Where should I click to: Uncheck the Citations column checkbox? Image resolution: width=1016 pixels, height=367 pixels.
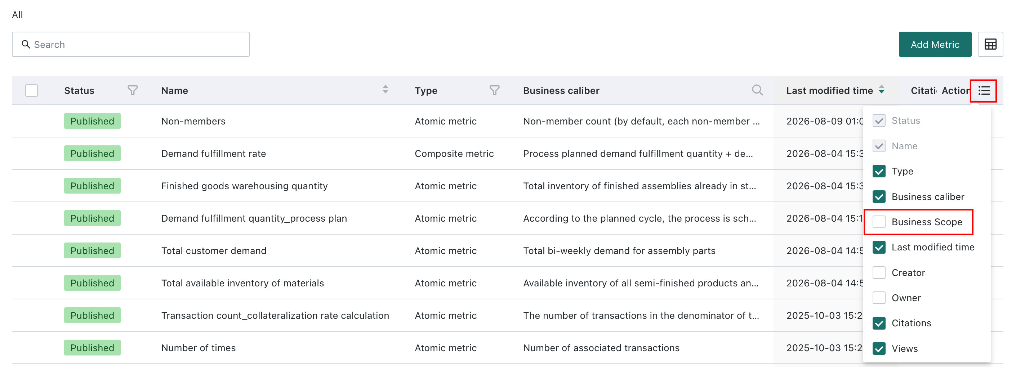(x=879, y=323)
